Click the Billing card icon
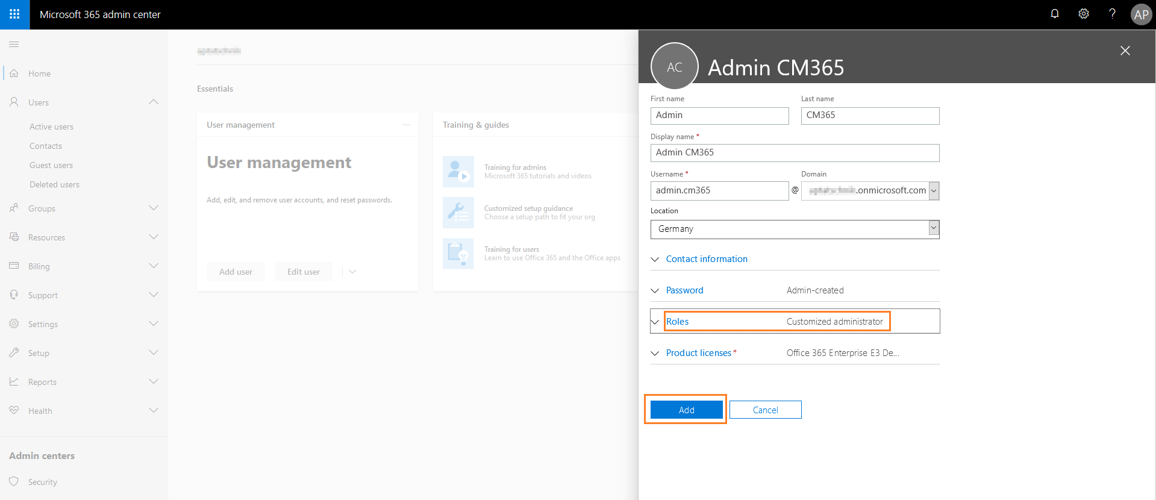Screen dimensions: 1156x500 (x=14, y=266)
